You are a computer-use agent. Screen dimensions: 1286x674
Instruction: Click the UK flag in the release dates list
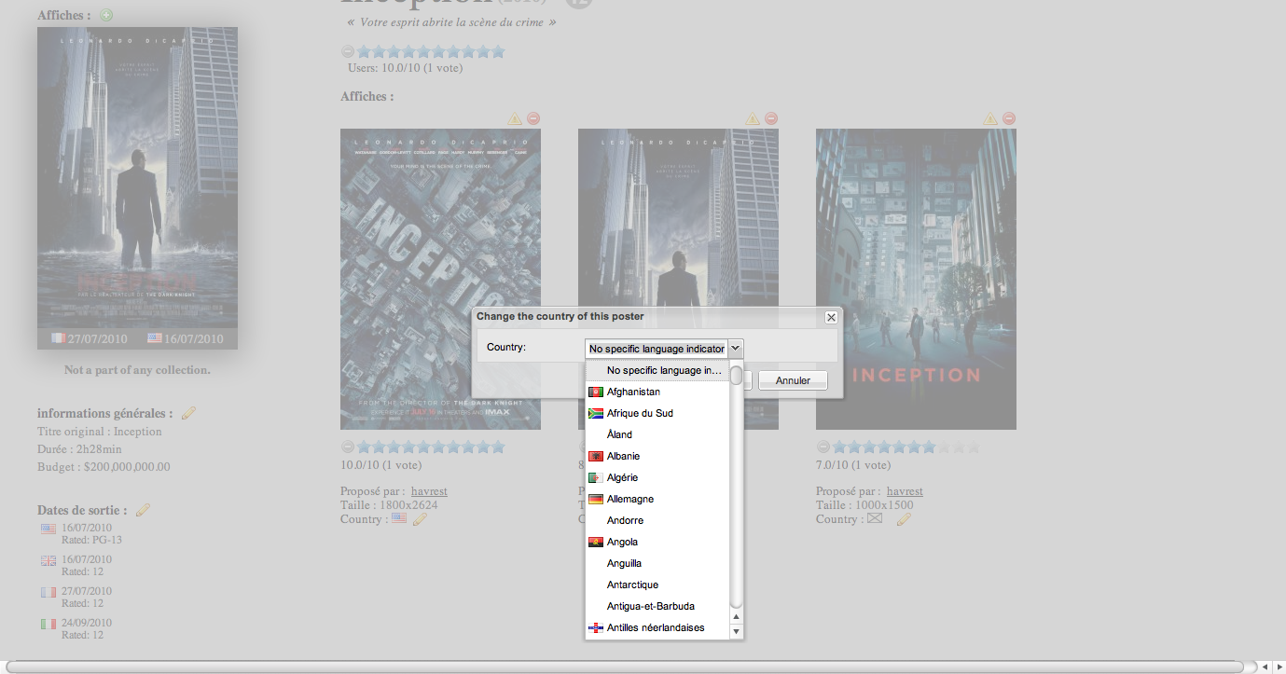click(48, 560)
